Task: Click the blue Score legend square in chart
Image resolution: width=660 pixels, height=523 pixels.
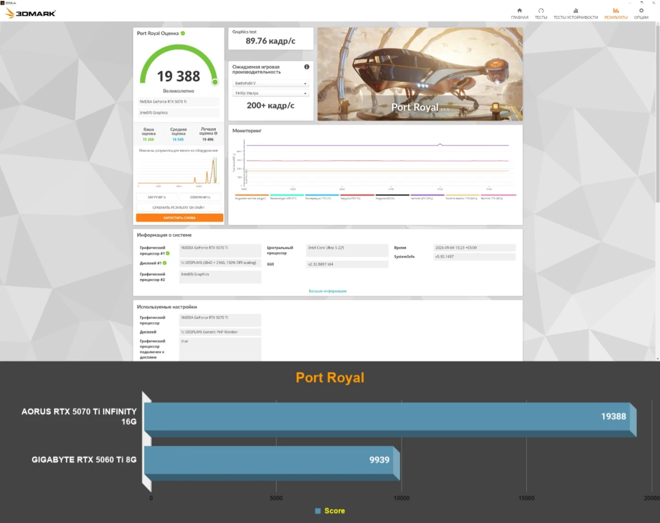Action: coord(317,511)
